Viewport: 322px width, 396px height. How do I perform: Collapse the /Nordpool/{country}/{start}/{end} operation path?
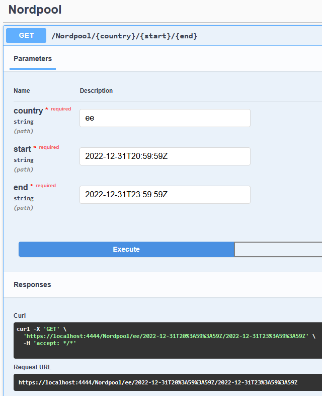click(124, 36)
